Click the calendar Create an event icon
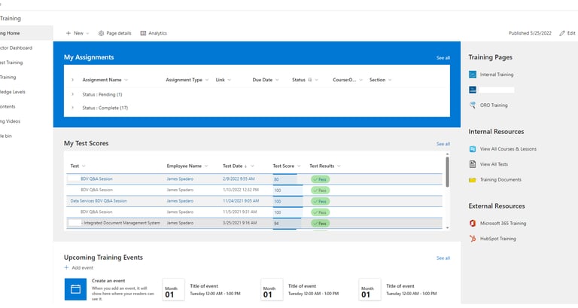 pyautogui.click(x=75, y=289)
